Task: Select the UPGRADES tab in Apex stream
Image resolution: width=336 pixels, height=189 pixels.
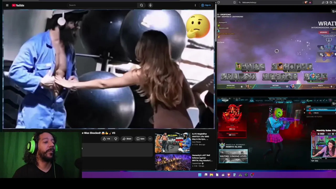Action: click(323, 32)
